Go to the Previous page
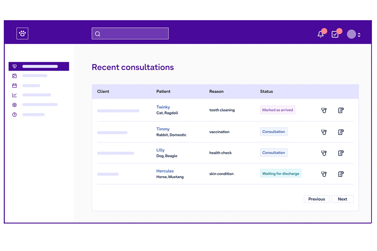377x251 pixels. [316, 199]
